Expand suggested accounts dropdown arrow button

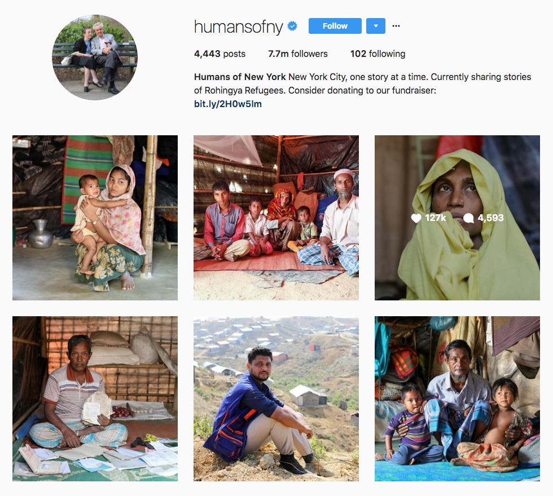click(376, 26)
